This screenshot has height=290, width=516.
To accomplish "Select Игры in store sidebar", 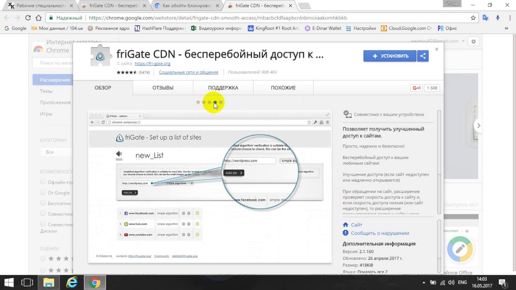I will point(46,114).
